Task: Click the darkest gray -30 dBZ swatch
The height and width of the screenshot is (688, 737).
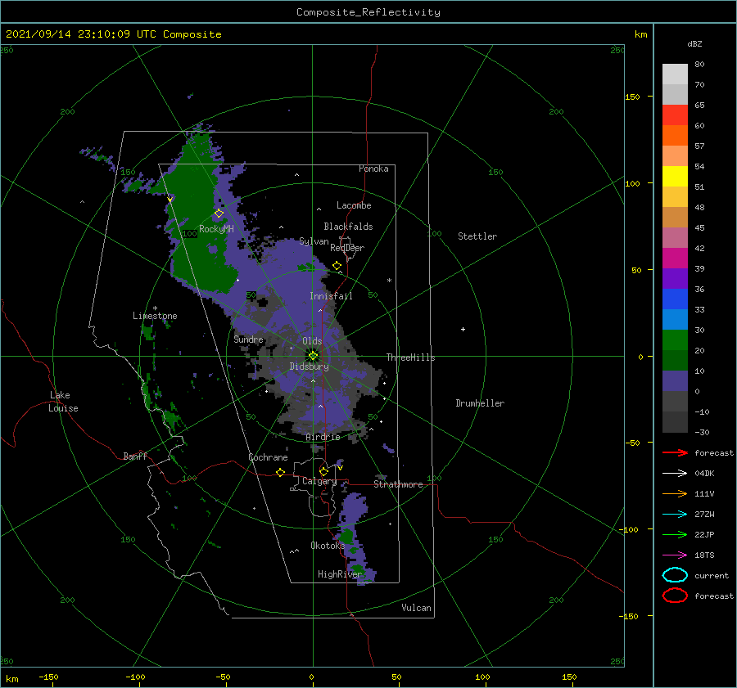Action: coord(675,422)
